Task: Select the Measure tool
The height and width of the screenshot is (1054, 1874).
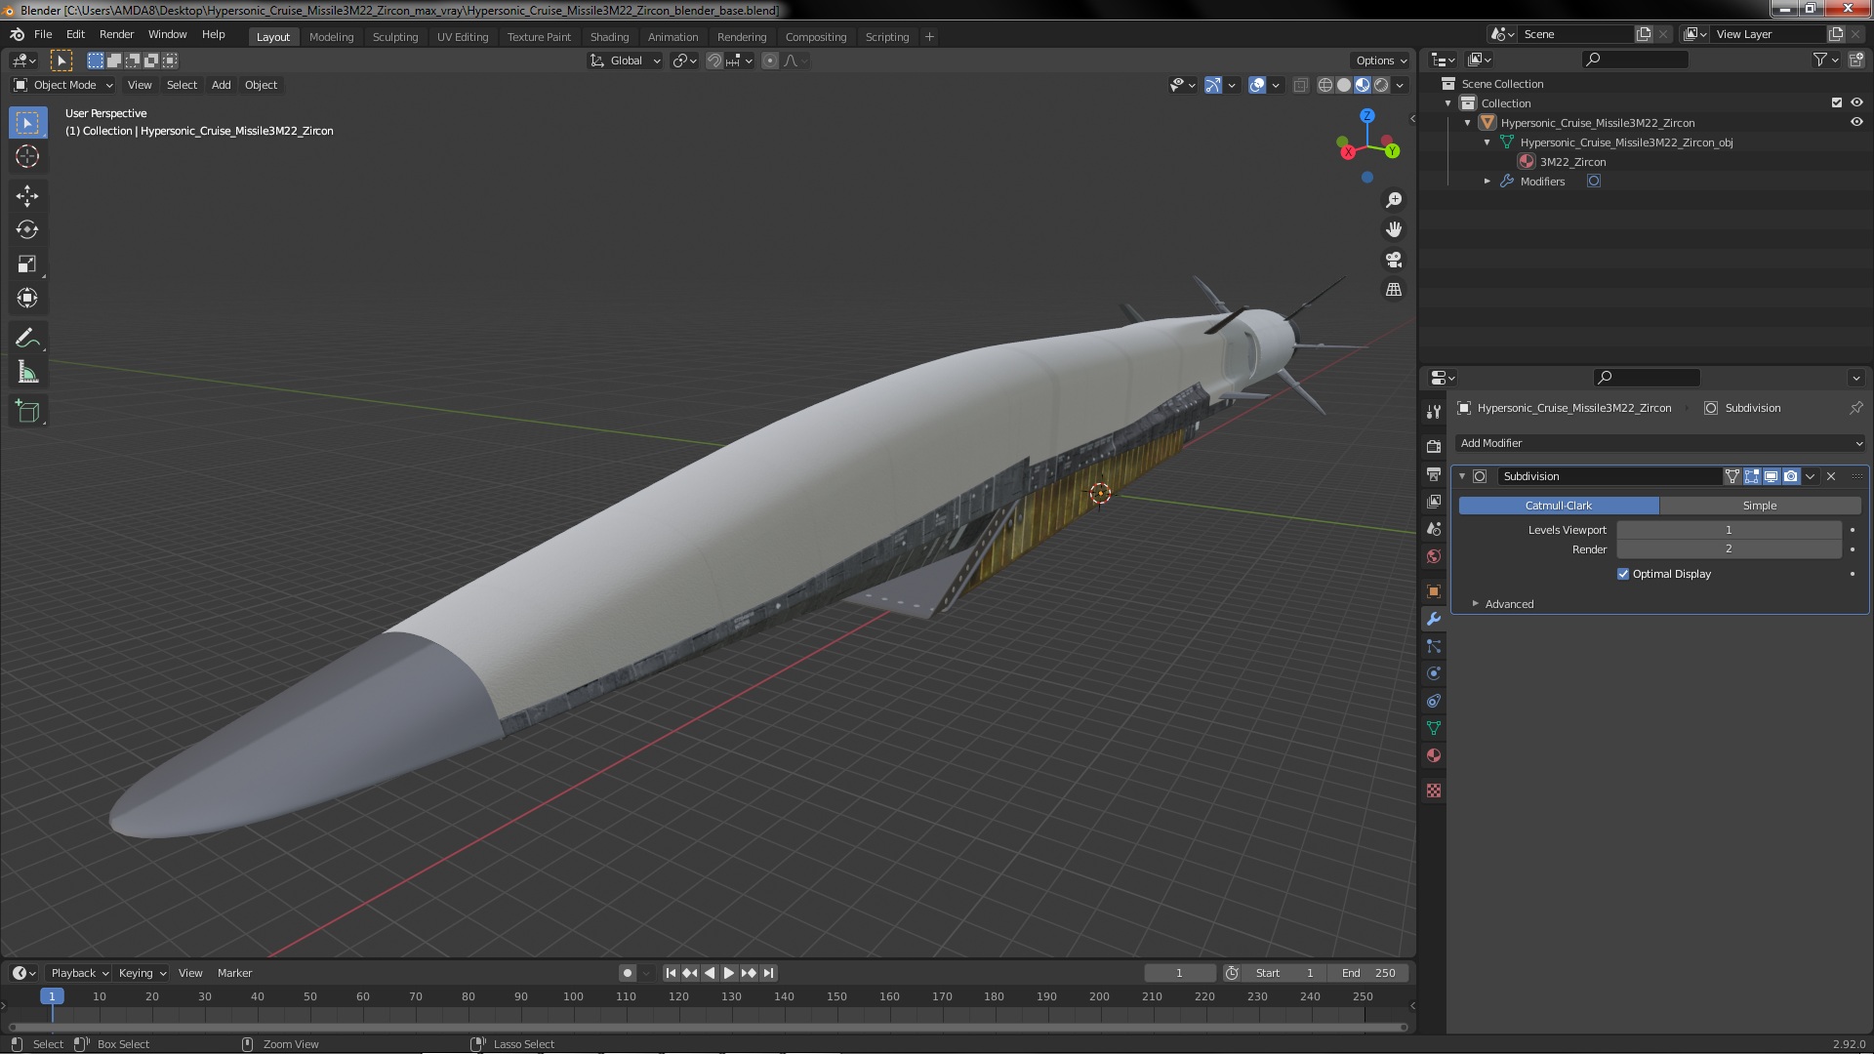Action: pos(27,372)
